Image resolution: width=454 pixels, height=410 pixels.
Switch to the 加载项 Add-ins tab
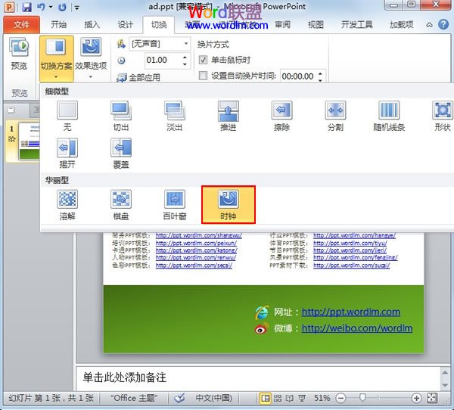coord(401,25)
